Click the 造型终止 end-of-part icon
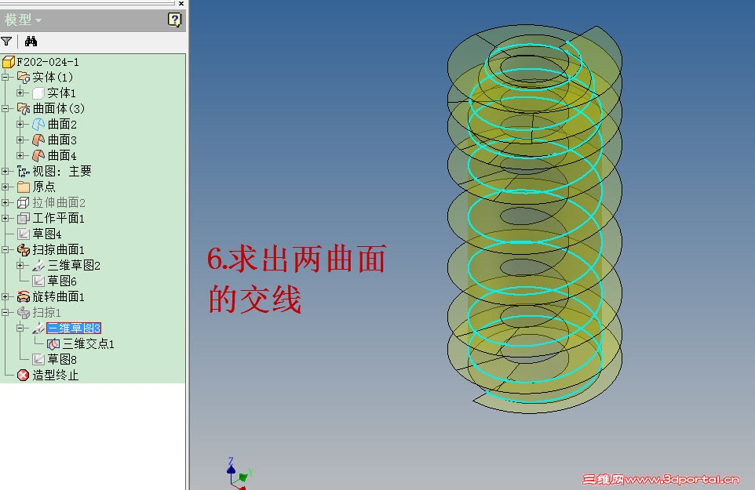This screenshot has height=490, width=755. pyautogui.click(x=23, y=375)
